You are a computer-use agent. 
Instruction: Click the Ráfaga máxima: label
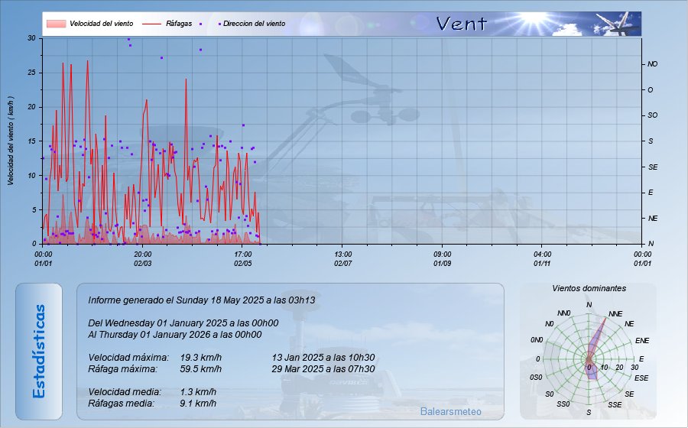[x=122, y=369]
